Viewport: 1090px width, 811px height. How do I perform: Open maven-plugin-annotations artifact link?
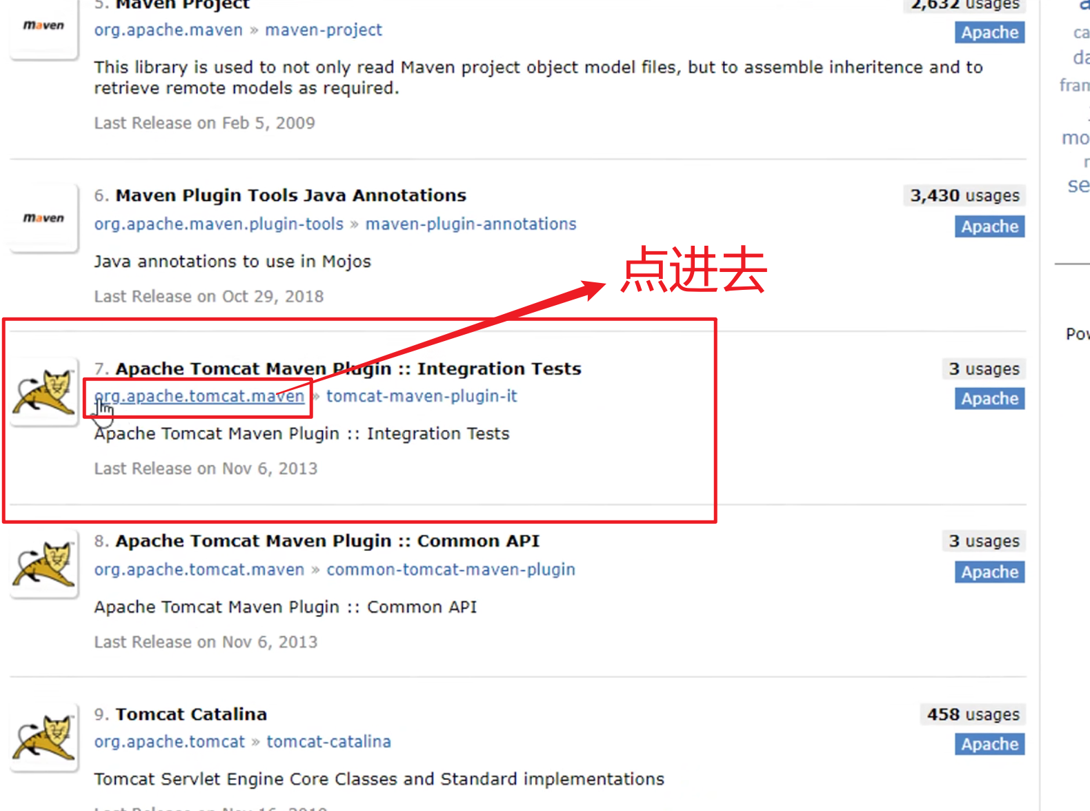coord(470,224)
